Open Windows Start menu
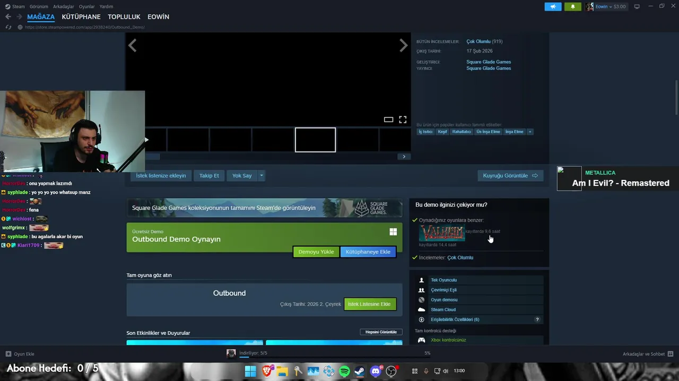Viewport: 679px width, 381px height. point(250,371)
